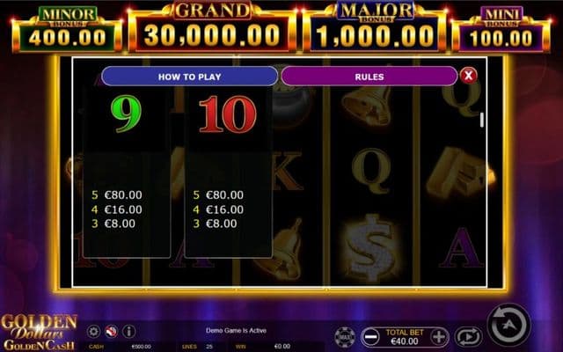
Task: Start autoplay with the loop-play icon
Action: pyautogui.click(x=468, y=337)
